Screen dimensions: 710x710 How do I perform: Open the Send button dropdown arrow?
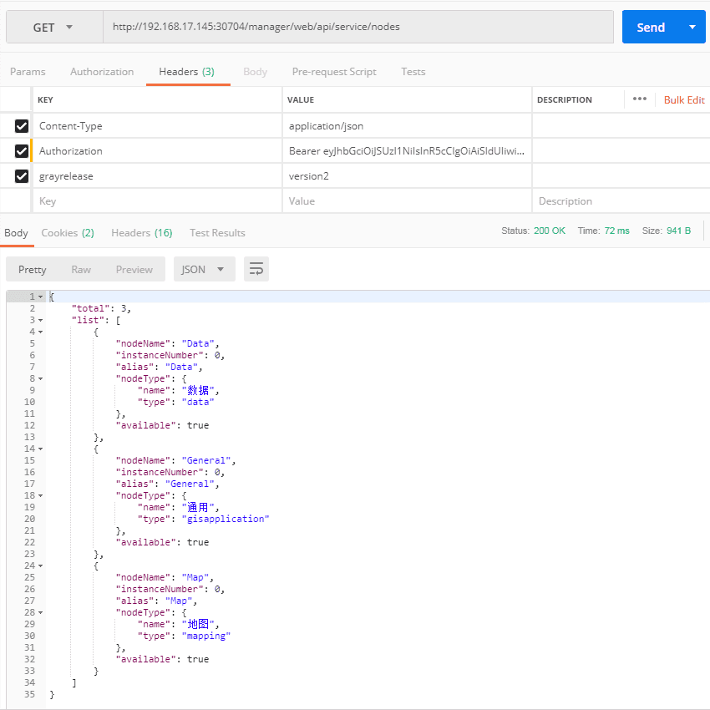692,27
